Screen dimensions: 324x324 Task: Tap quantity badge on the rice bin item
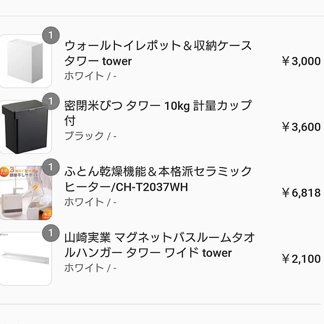click(51, 101)
